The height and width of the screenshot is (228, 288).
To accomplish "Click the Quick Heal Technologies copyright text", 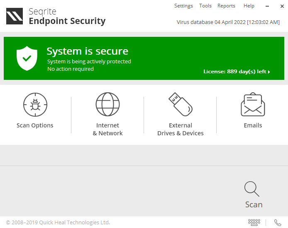I will [x=58, y=222].
